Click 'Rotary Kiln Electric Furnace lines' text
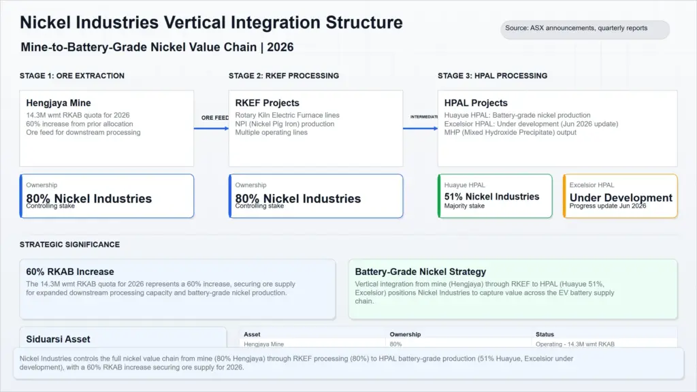This screenshot has width=697, height=392. 287,115
